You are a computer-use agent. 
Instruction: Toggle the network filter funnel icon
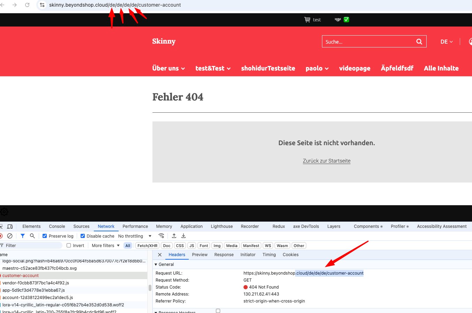point(23,236)
